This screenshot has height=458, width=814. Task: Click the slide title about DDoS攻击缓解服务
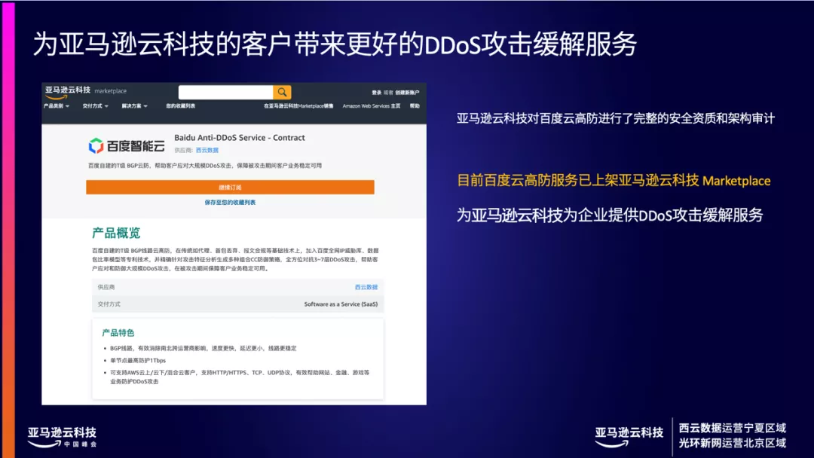pos(335,44)
